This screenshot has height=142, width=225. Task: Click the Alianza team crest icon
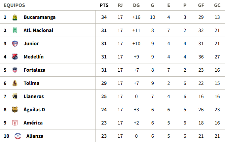tap(17, 136)
